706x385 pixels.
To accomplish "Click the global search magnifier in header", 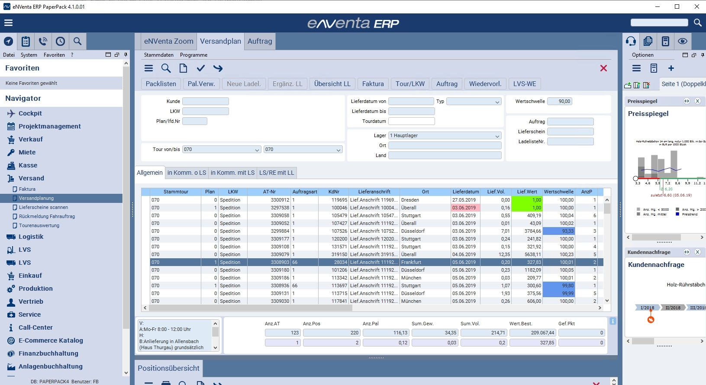I will click(x=697, y=22).
